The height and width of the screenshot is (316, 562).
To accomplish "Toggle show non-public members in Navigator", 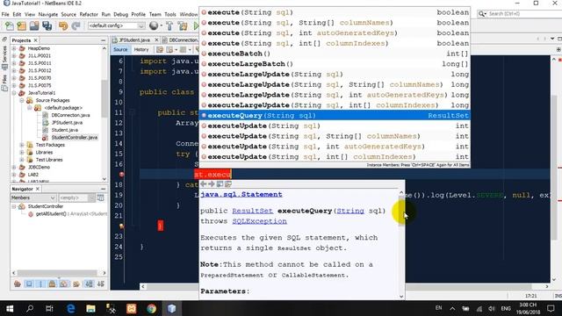I will coord(53,284).
